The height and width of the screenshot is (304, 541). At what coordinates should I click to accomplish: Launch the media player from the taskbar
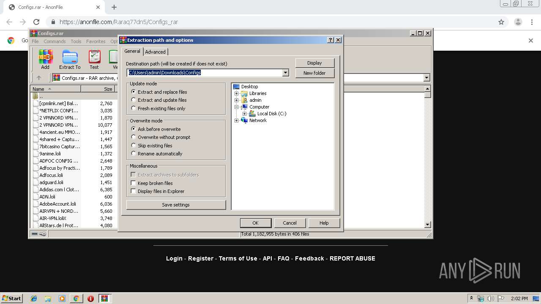(x=62, y=299)
